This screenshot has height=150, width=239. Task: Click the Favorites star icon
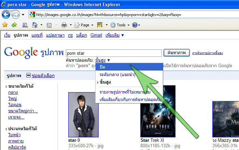5,25
